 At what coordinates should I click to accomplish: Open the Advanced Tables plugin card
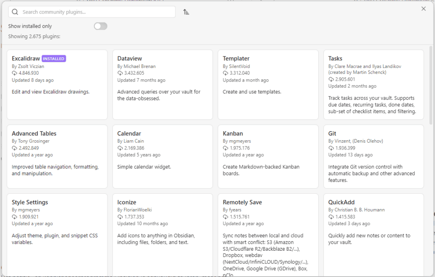click(x=57, y=156)
